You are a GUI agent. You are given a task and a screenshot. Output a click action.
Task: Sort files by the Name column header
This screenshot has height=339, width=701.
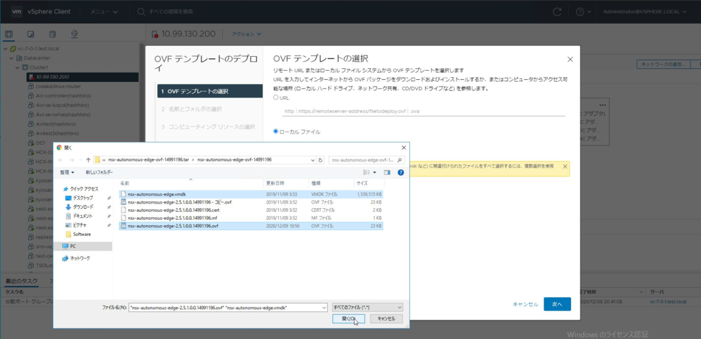pos(190,183)
